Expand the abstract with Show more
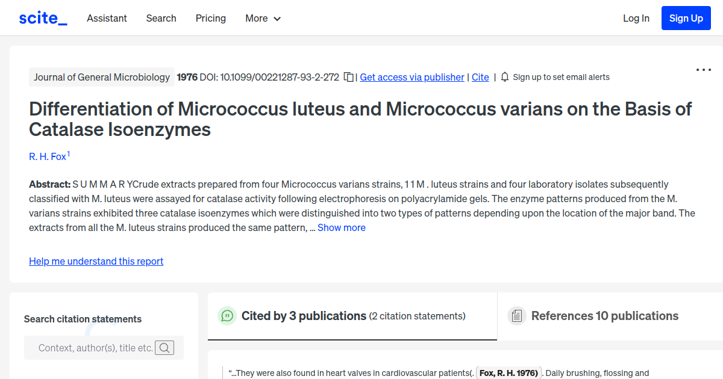This screenshot has width=723, height=379. [x=341, y=227]
